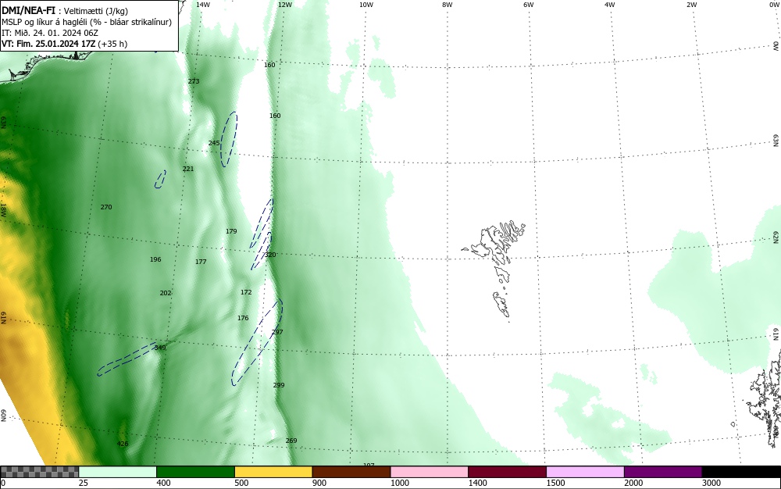Image resolution: width=781 pixels, height=489 pixels.
Task: Click the DMI/NEA-FI title text
Action: pyautogui.click(x=28, y=9)
